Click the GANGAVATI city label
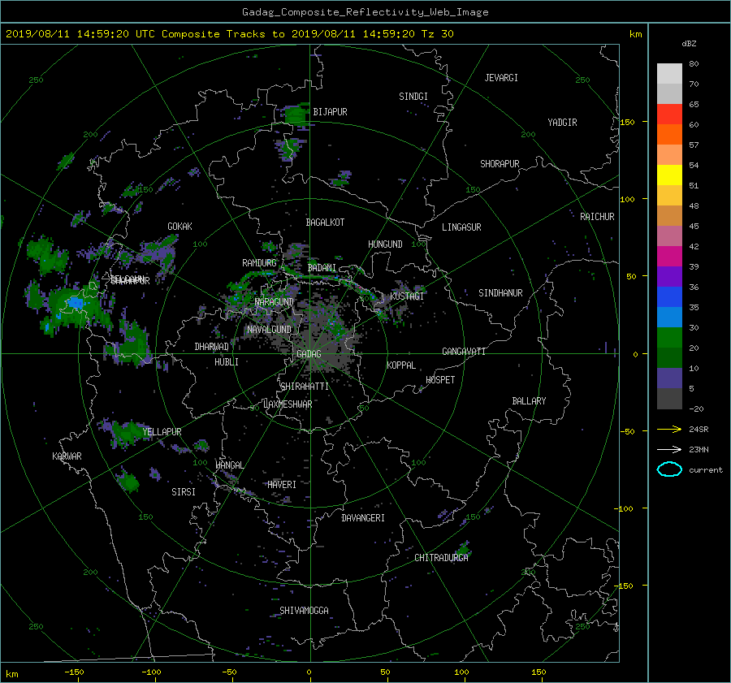The height and width of the screenshot is (683, 731). [464, 352]
